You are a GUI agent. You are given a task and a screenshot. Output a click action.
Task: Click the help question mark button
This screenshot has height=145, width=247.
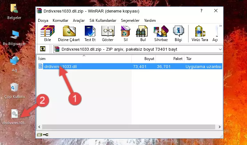(x=201, y=11)
